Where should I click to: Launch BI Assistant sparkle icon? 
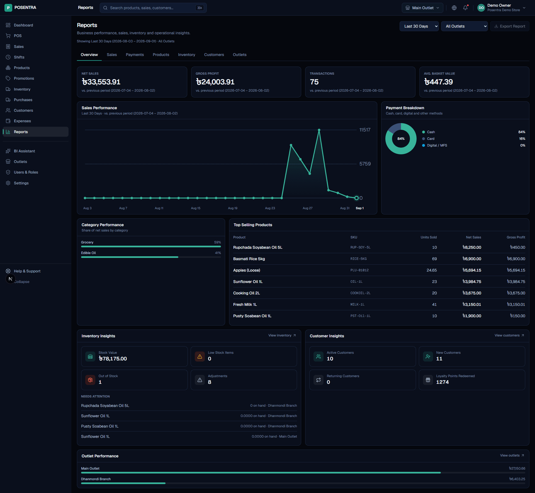tap(8, 151)
